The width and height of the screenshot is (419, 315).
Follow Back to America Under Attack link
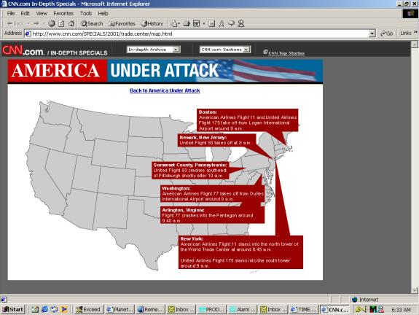click(x=165, y=90)
